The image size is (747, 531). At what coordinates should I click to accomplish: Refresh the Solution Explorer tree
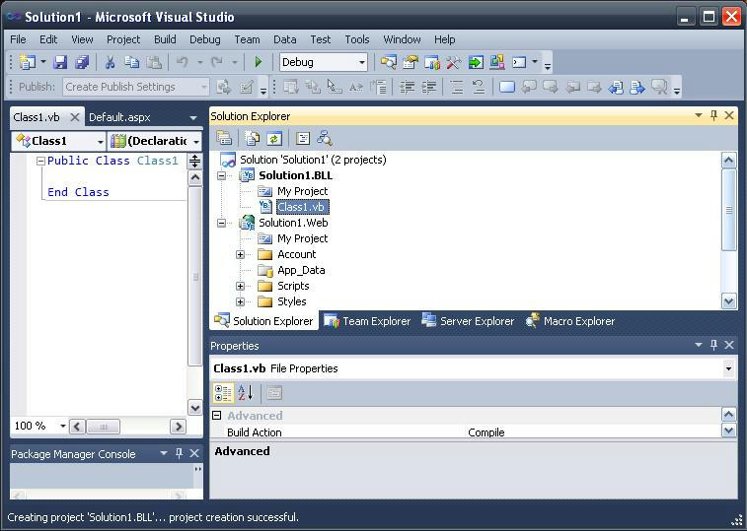274,139
